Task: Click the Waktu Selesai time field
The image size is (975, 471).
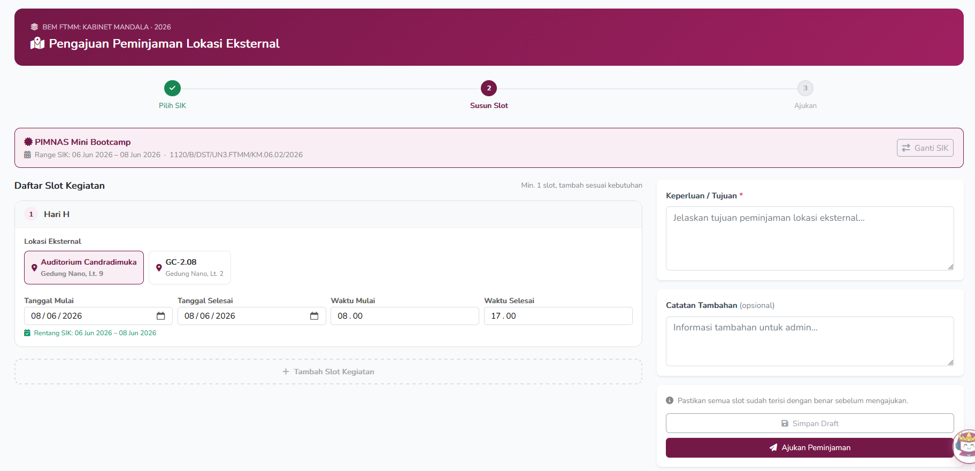Action: [x=558, y=316]
